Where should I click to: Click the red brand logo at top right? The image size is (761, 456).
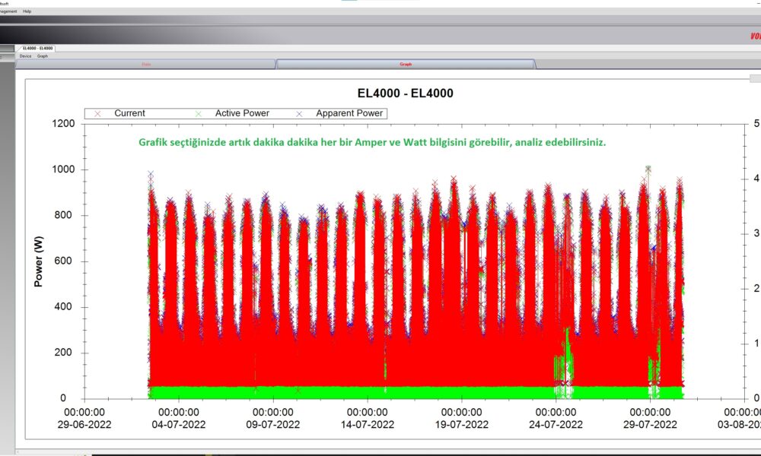pyautogui.click(x=754, y=35)
